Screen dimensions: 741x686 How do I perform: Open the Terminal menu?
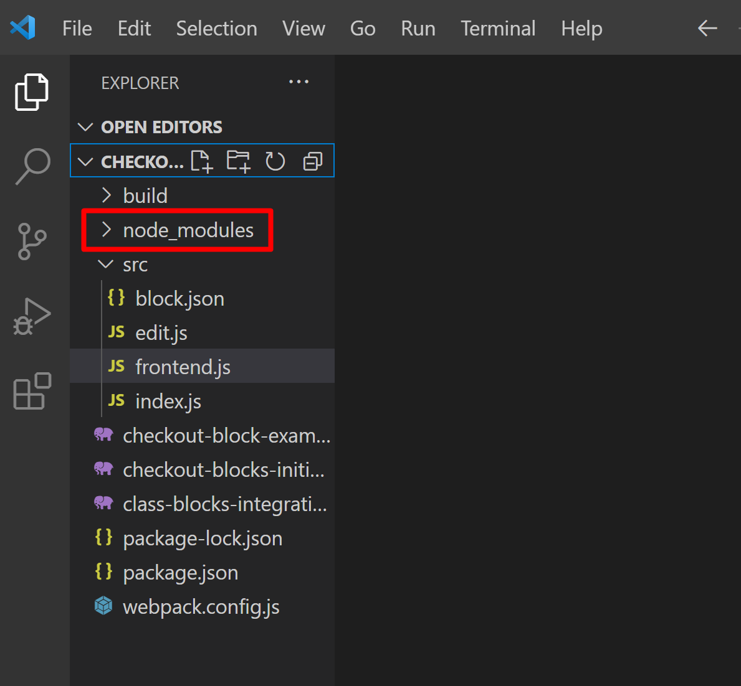[x=497, y=29]
